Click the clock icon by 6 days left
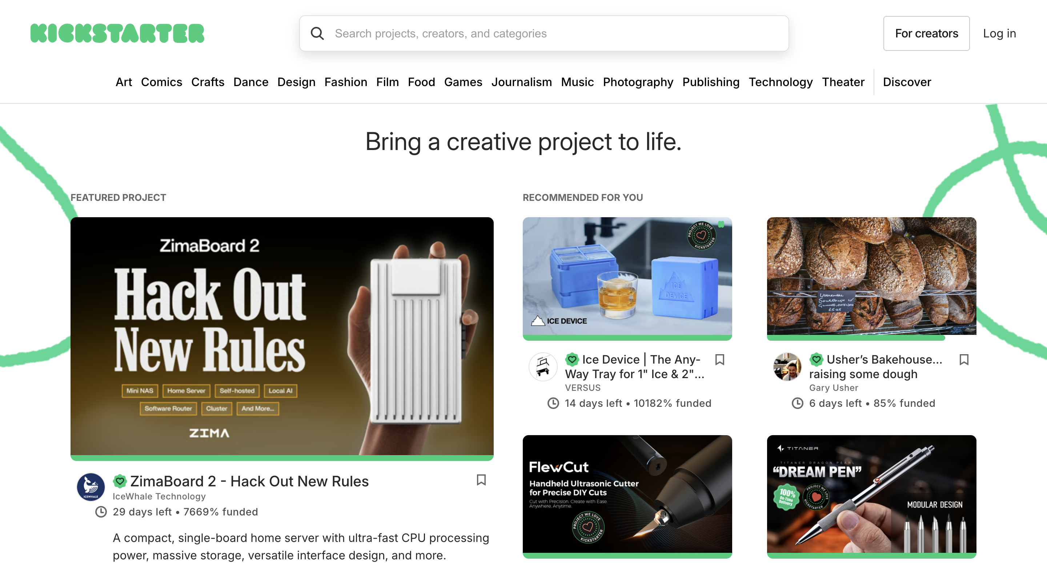The image size is (1047, 563). tap(798, 403)
